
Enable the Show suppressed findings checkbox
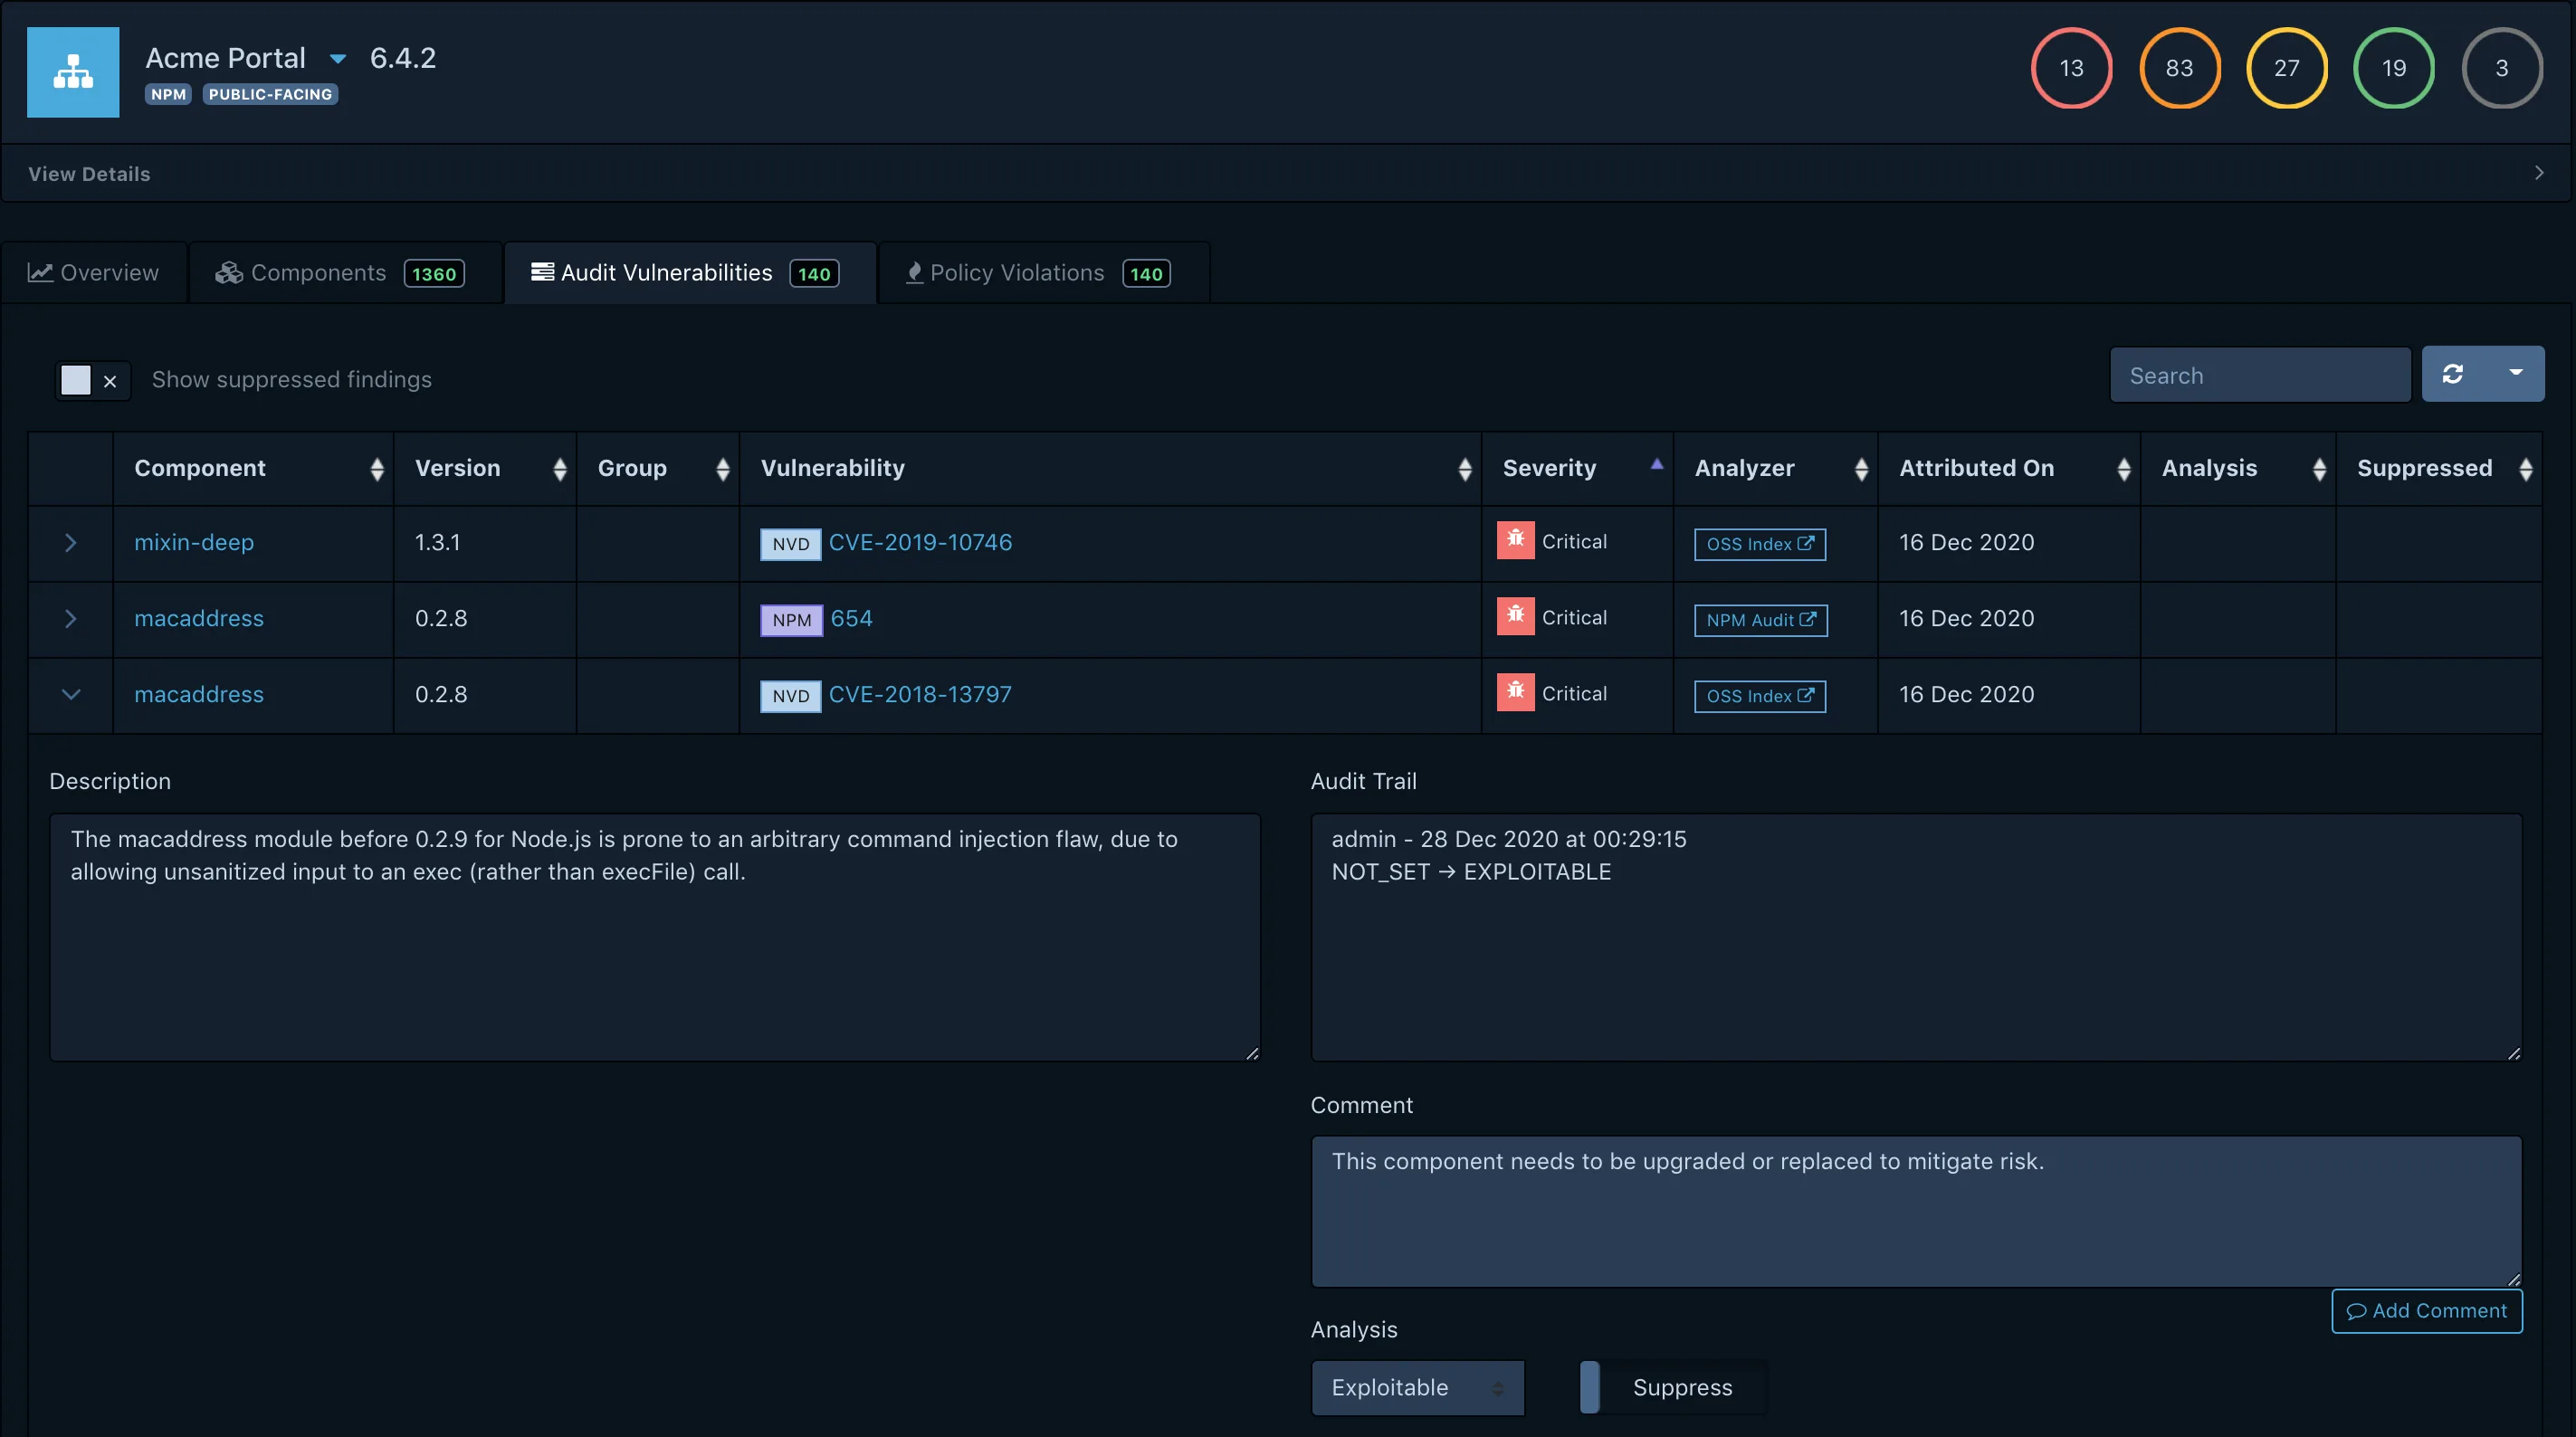point(77,380)
